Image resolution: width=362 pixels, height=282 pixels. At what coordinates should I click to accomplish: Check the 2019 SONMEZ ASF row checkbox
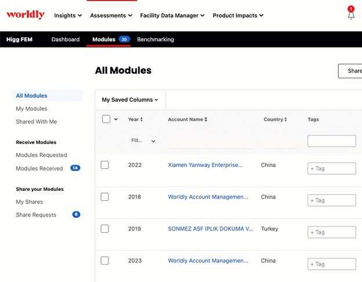(x=104, y=229)
